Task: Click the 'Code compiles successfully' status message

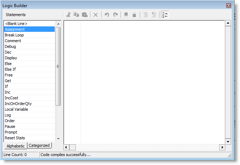Action: click(x=65, y=155)
